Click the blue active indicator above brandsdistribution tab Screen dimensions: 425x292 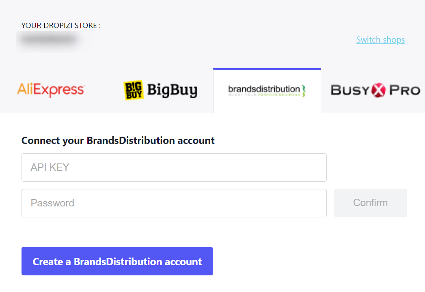pos(267,69)
